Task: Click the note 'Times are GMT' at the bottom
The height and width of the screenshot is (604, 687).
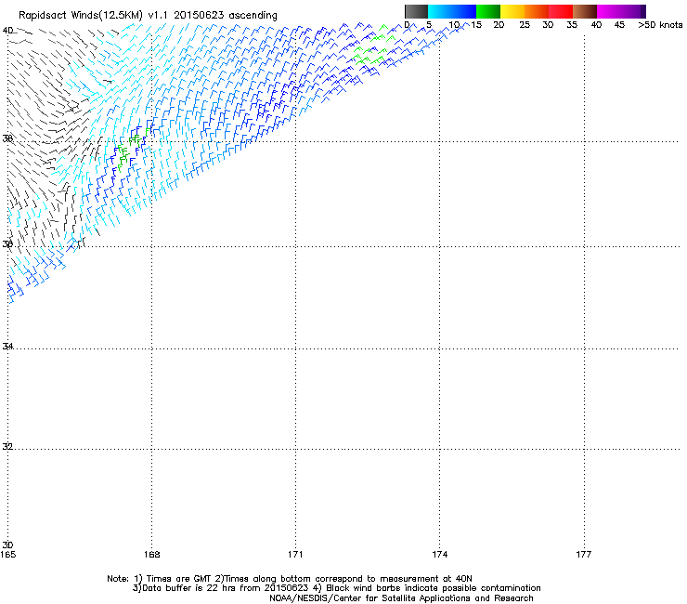Action: click(179, 579)
